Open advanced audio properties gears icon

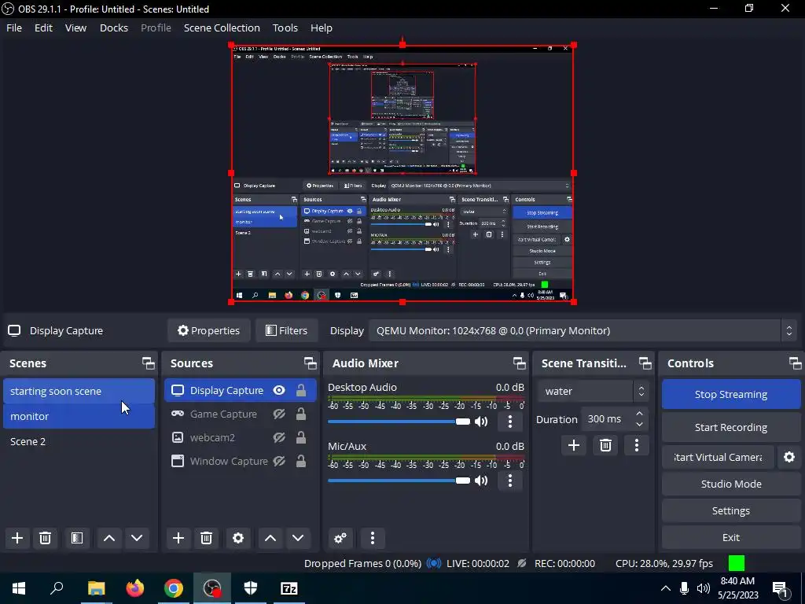coord(340,538)
